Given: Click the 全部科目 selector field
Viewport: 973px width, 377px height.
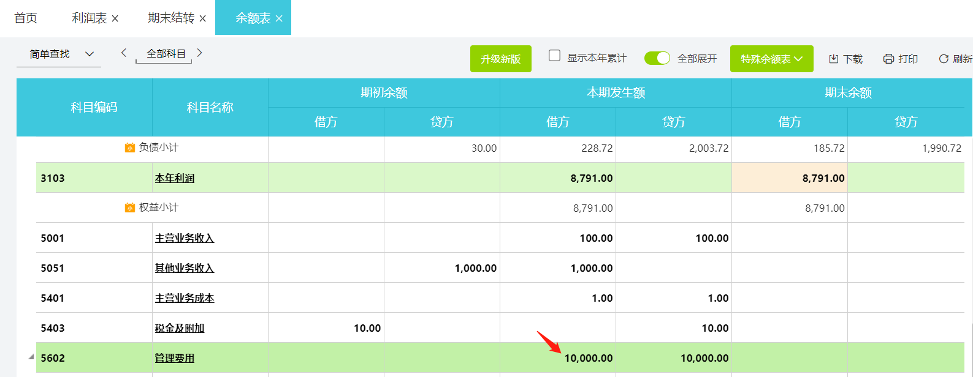Looking at the screenshot, I should 166,54.
